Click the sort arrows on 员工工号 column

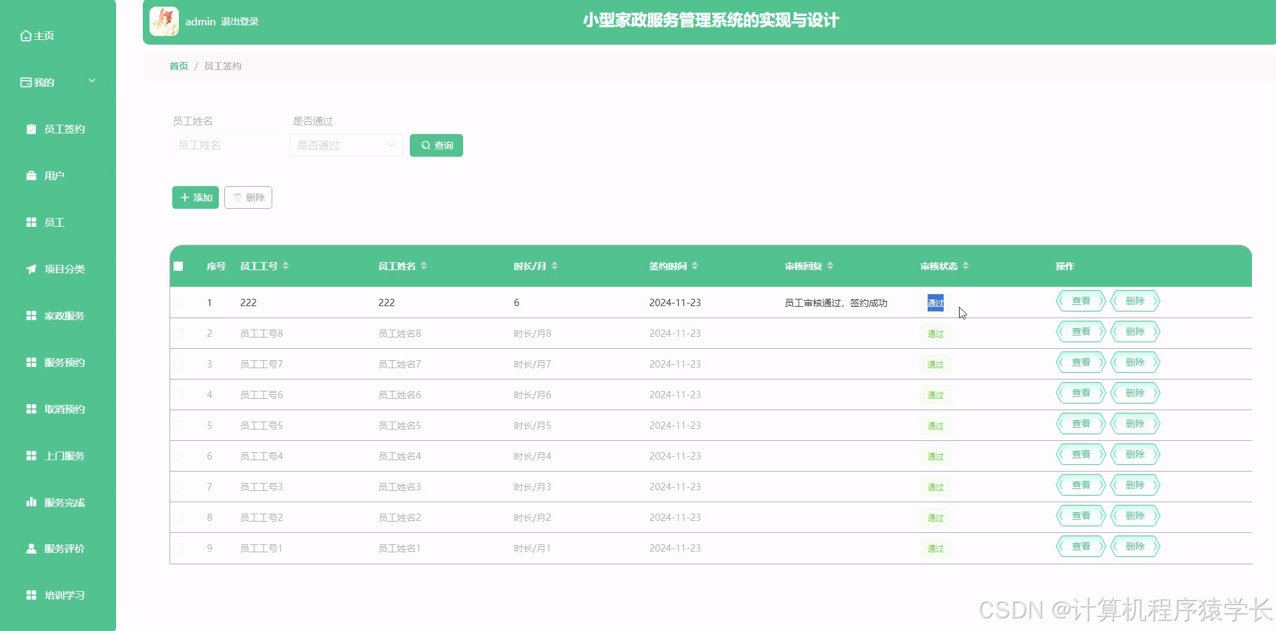click(286, 265)
